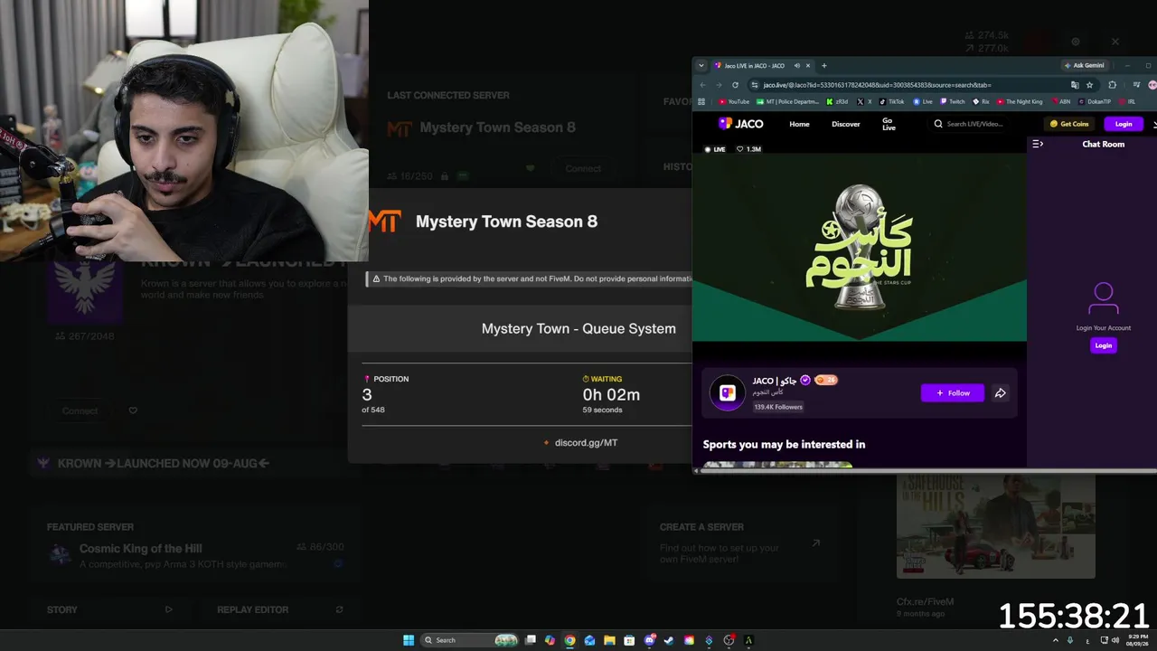Open the zR3d Kick bookmark
This screenshot has height=651, width=1157.
coord(838,101)
